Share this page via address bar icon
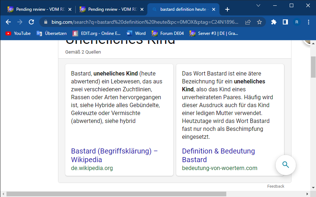The width and height of the screenshot is (316, 197). coord(248,22)
